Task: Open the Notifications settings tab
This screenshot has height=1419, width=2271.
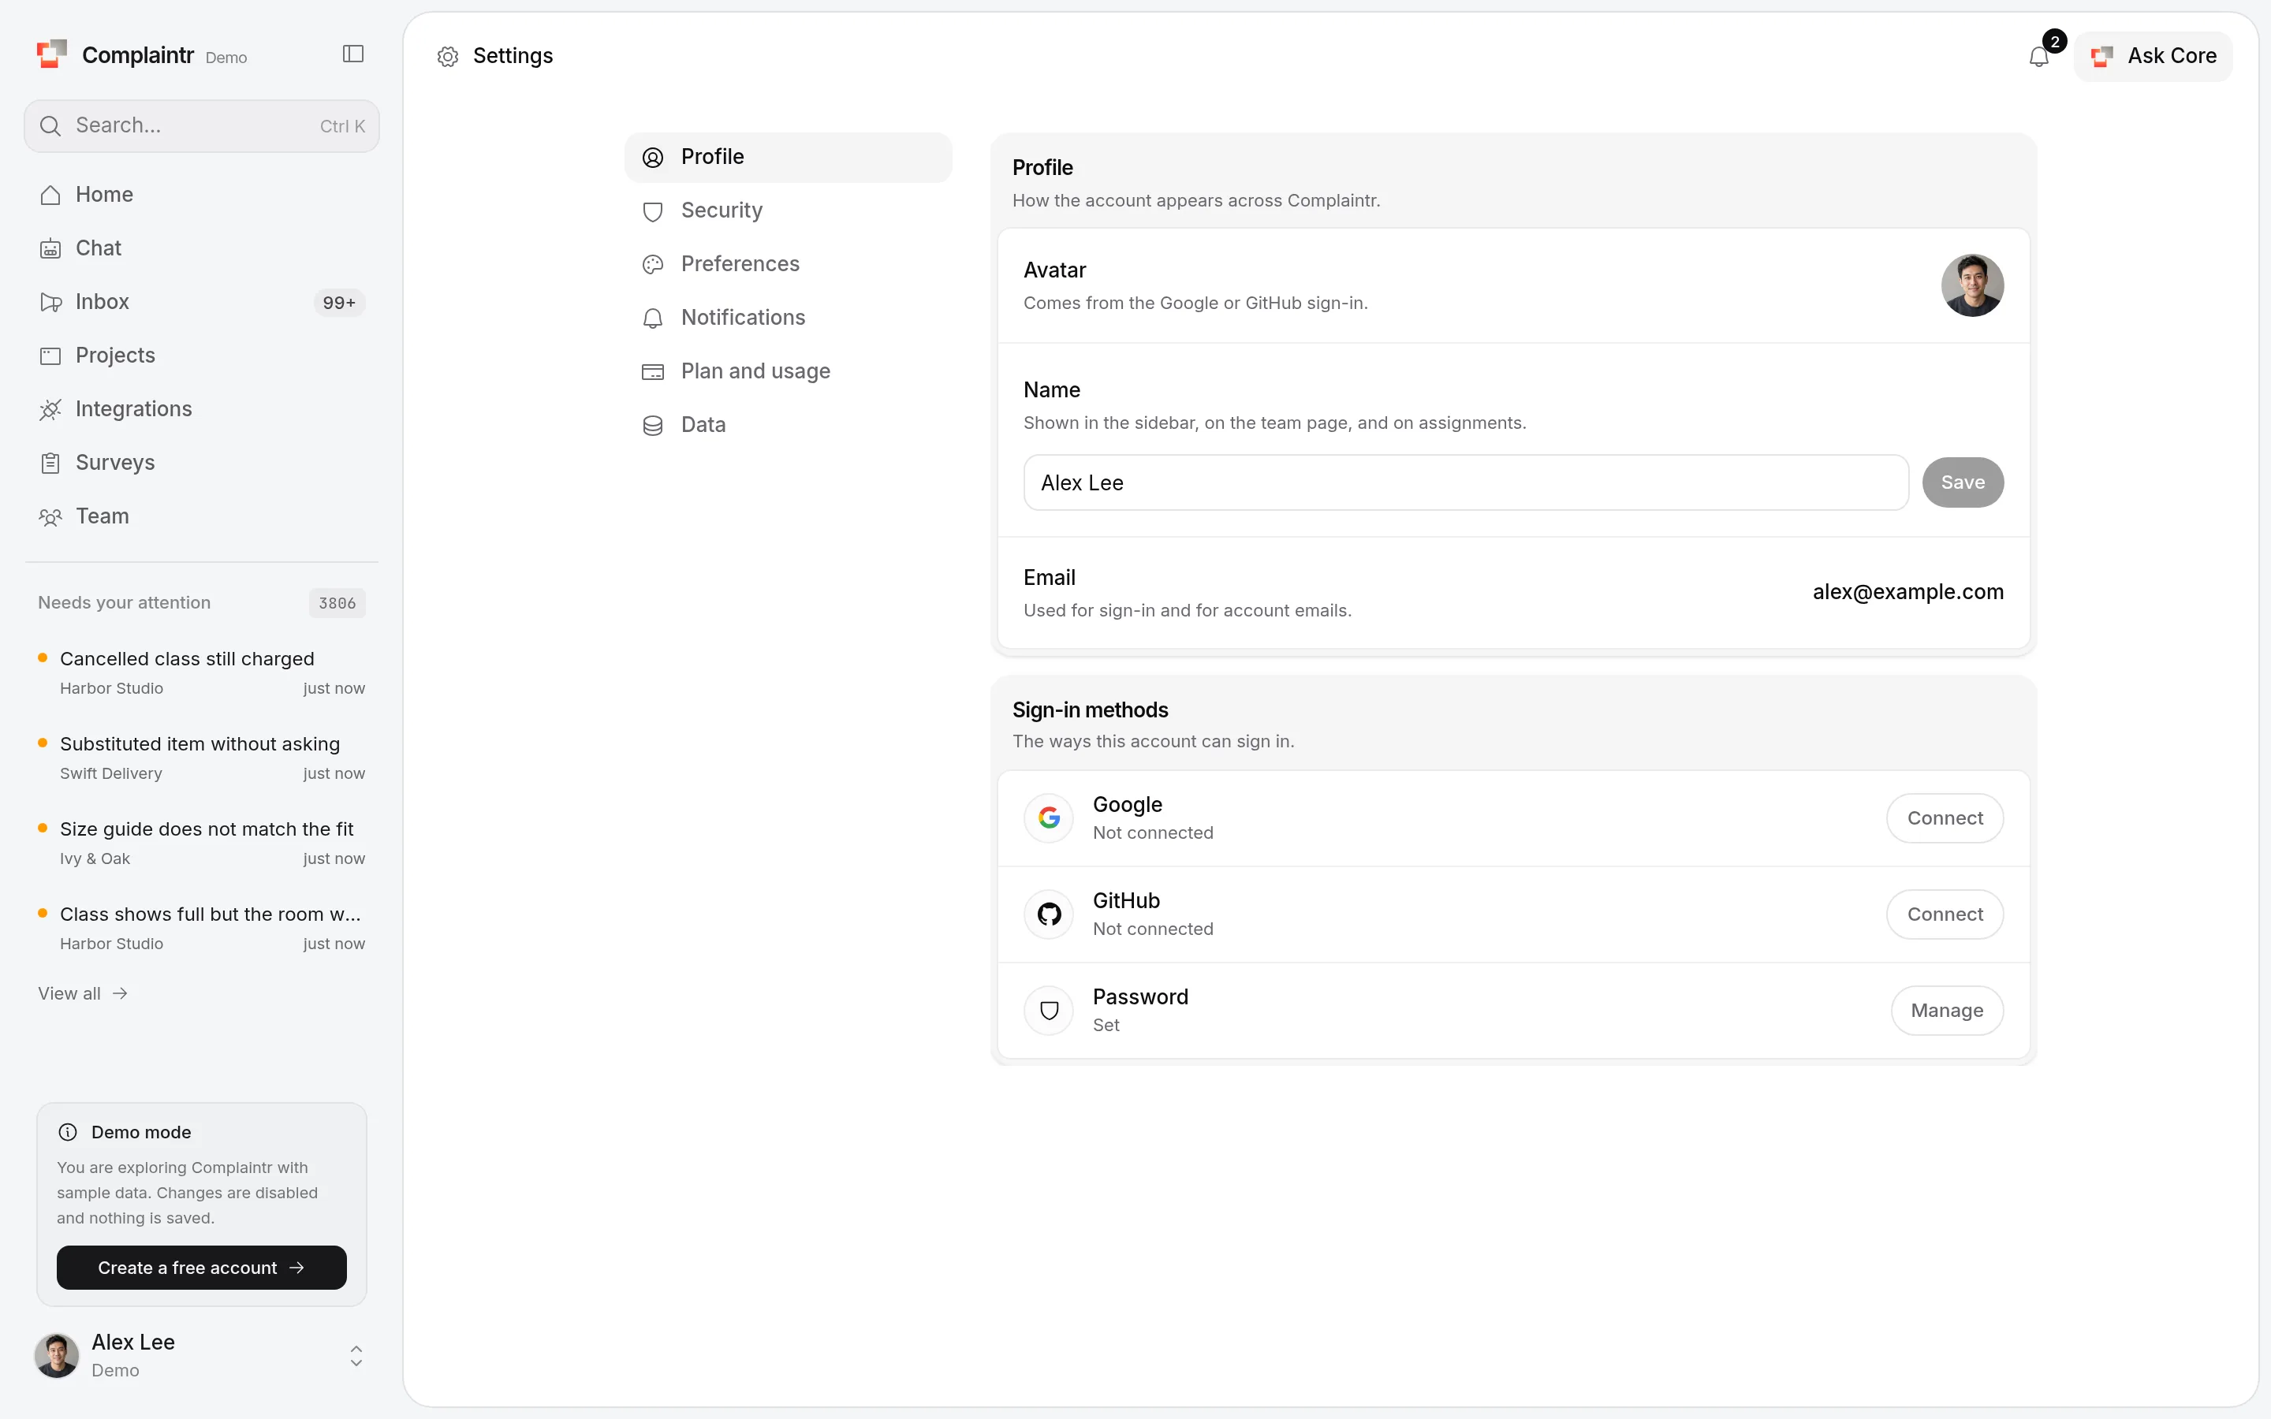Action: pos(789,317)
